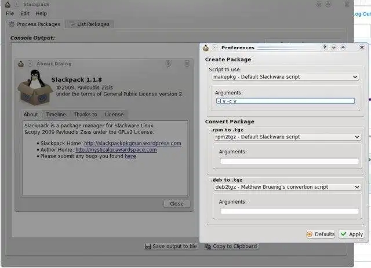Click the pin icon next to About Dialog title
The image size is (371, 268).
tap(30, 64)
